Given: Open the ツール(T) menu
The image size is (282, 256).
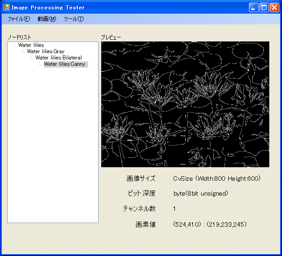Looking at the screenshot, I should click(x=74, y=19).
